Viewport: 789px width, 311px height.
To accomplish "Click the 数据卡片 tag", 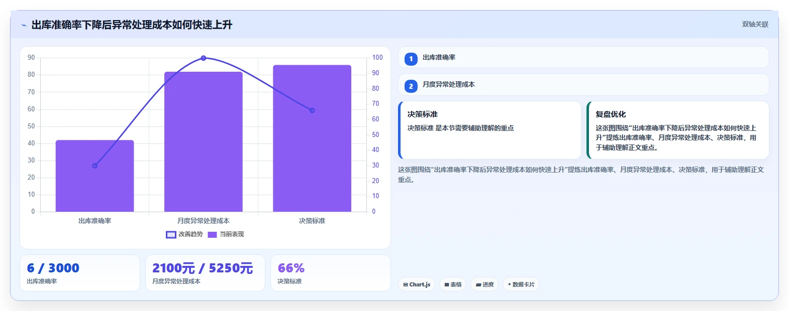I will coord(521,284).
